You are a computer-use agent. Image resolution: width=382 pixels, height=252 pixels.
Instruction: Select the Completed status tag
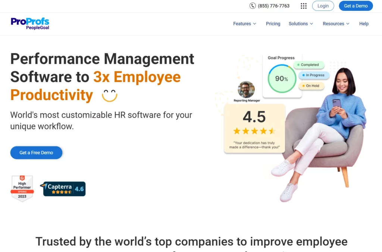point(309,65)
